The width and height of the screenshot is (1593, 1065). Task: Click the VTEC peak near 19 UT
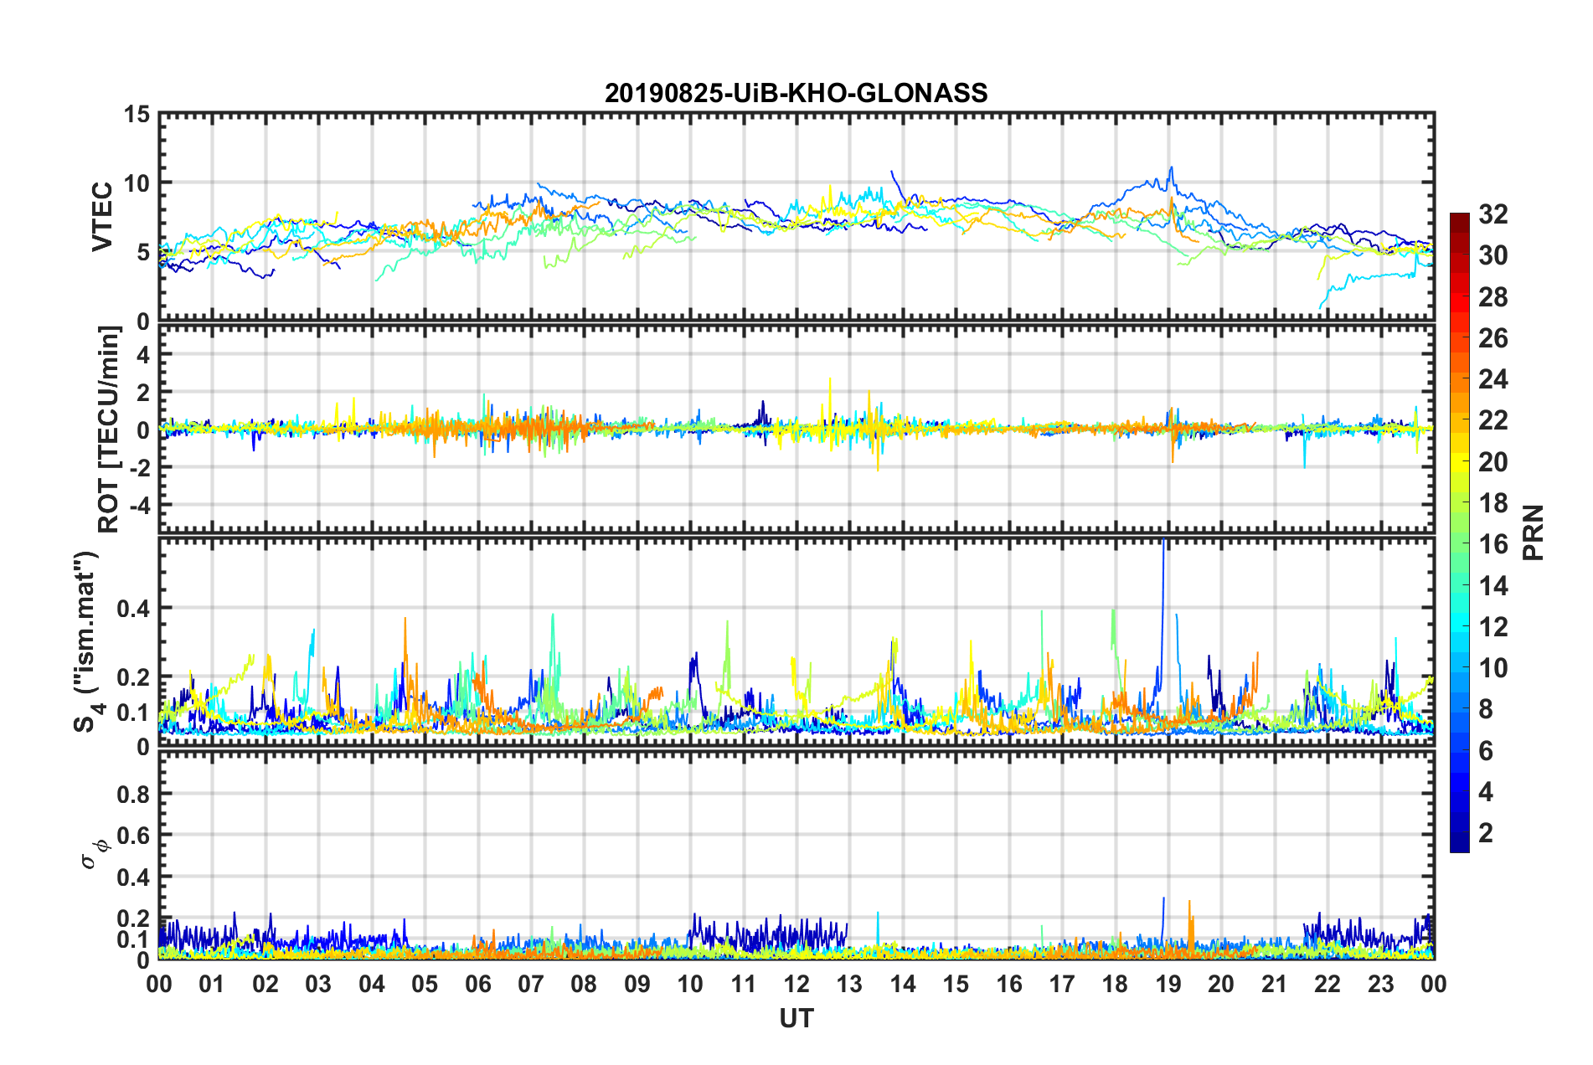pyautogui.click(x=1171, y=171)
